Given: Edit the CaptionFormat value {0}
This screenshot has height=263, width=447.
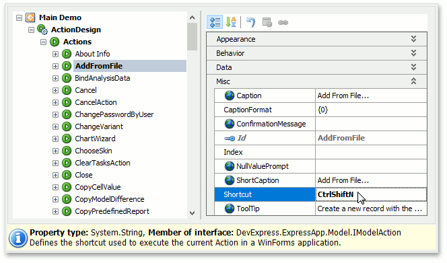Looking at the screenshot, I should (x=371, y=110).
